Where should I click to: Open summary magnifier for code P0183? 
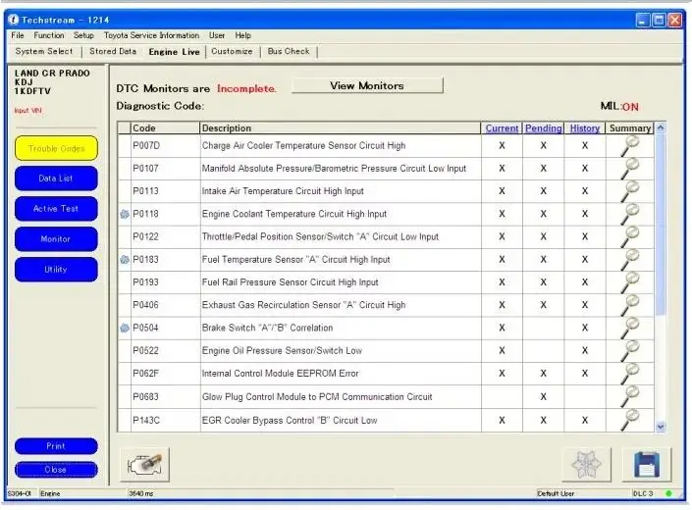629,260
